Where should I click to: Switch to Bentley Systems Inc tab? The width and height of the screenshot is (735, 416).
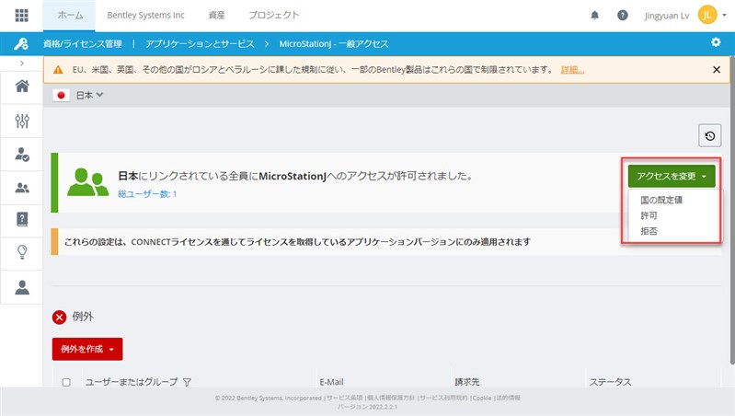coord(145,16)
